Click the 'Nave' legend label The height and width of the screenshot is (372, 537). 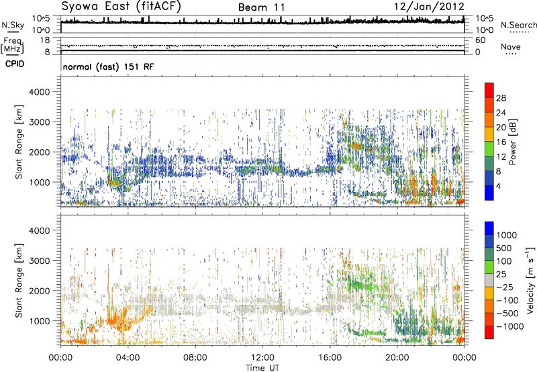click(510, 46)
